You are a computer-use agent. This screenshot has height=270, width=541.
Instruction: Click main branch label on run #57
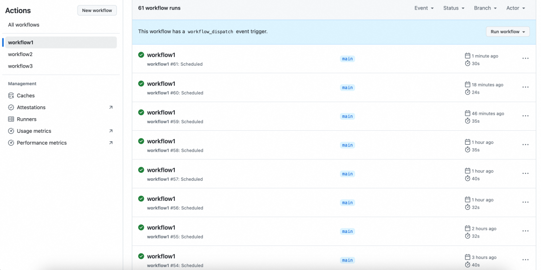[x=347, y=174]
